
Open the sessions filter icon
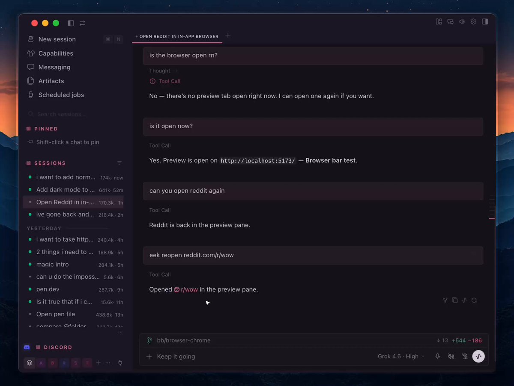(120, 163)
